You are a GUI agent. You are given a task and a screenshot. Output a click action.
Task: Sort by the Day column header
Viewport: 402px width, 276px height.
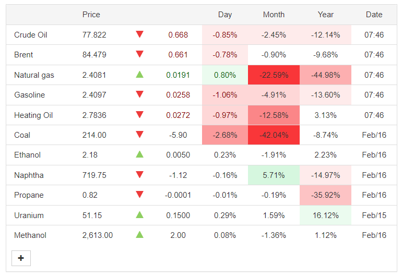[x=225, y=15]
